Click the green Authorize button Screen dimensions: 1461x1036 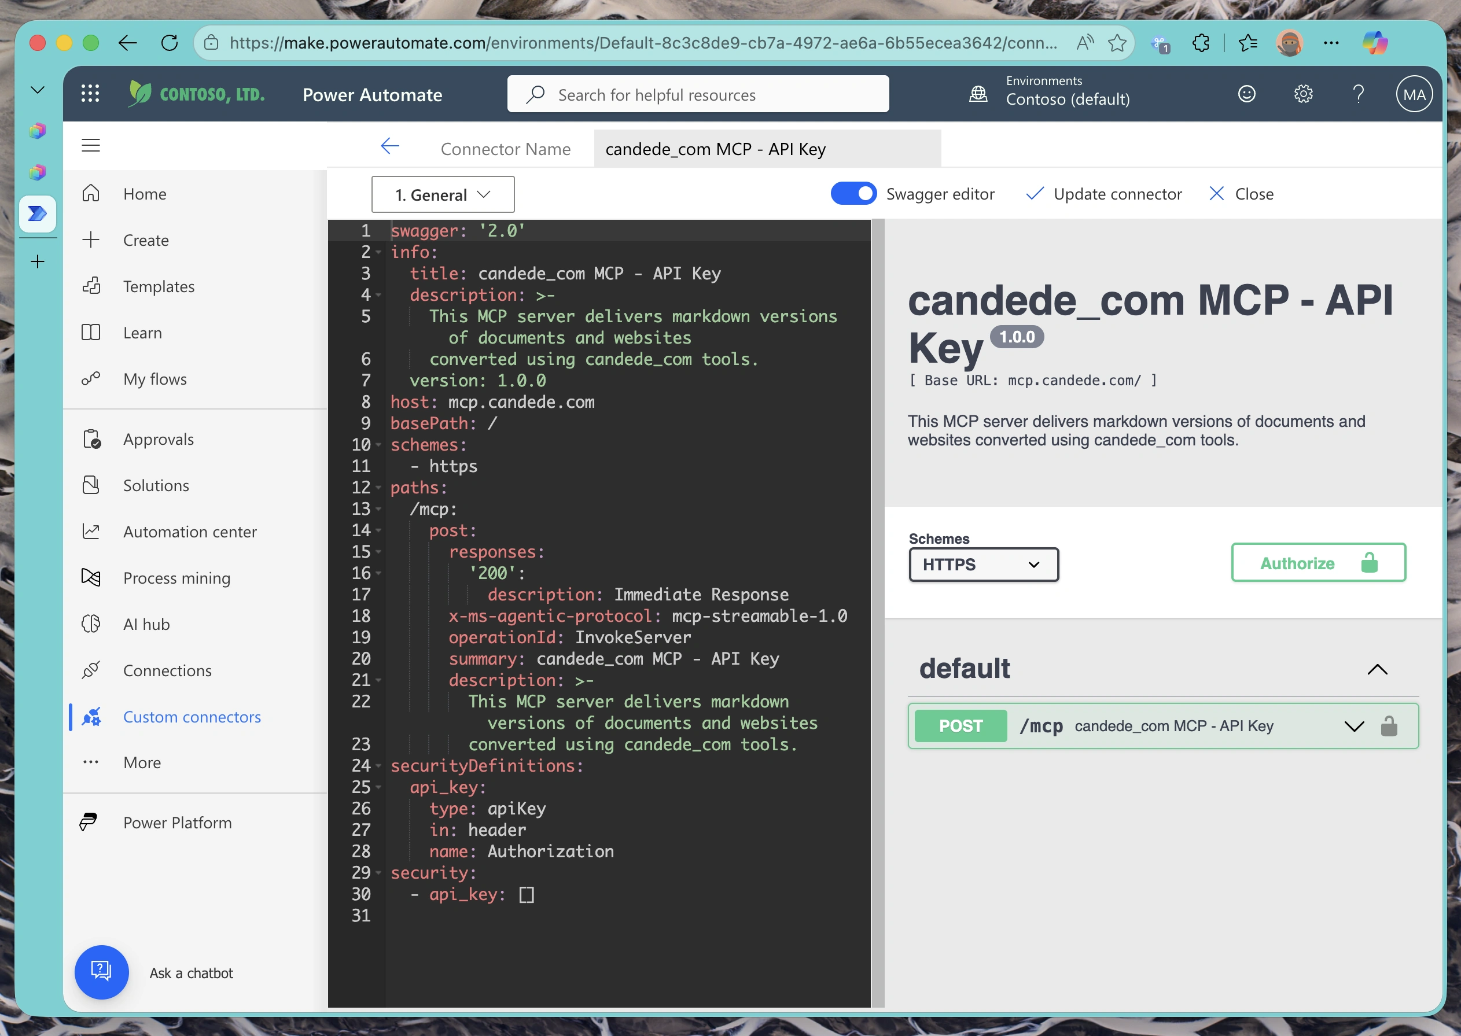pyautogui.click(x=1318, y=563)
